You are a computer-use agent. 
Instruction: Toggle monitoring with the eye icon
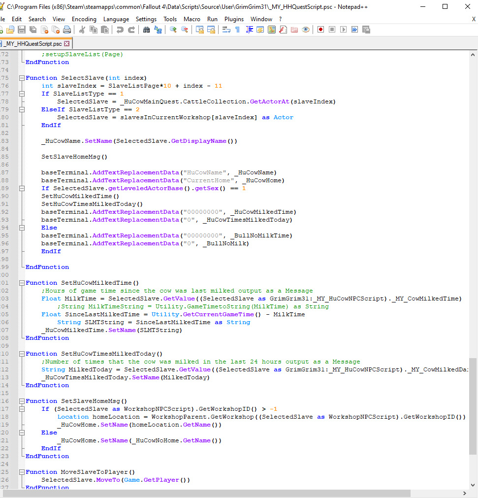coord(306,30)
